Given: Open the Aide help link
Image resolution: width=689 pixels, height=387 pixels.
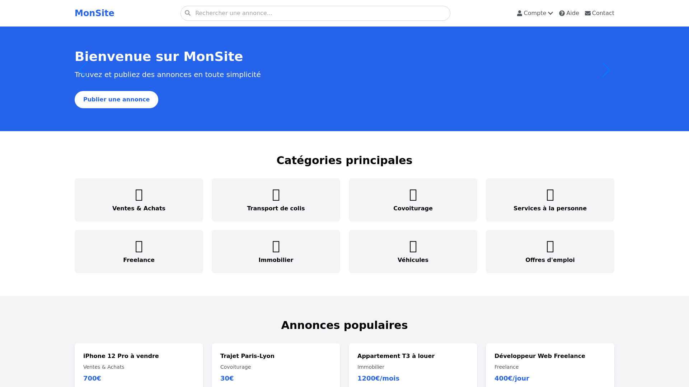Looking at the screenshot, I should 569,13.
